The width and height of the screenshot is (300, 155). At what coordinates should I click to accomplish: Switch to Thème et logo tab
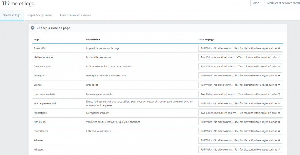12,15
